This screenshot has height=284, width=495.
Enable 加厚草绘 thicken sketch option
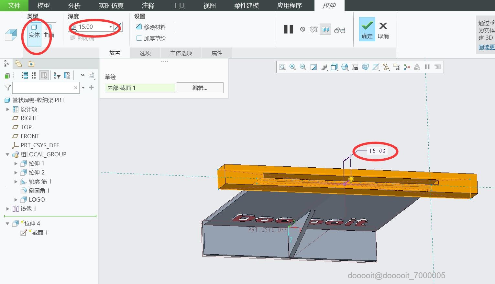(151, 38)
